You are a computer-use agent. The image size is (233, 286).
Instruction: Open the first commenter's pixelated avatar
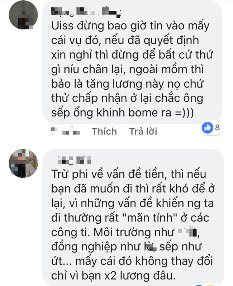tap(23, 15)
